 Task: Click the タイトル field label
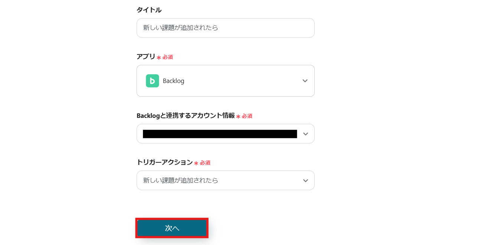point(149,10)
